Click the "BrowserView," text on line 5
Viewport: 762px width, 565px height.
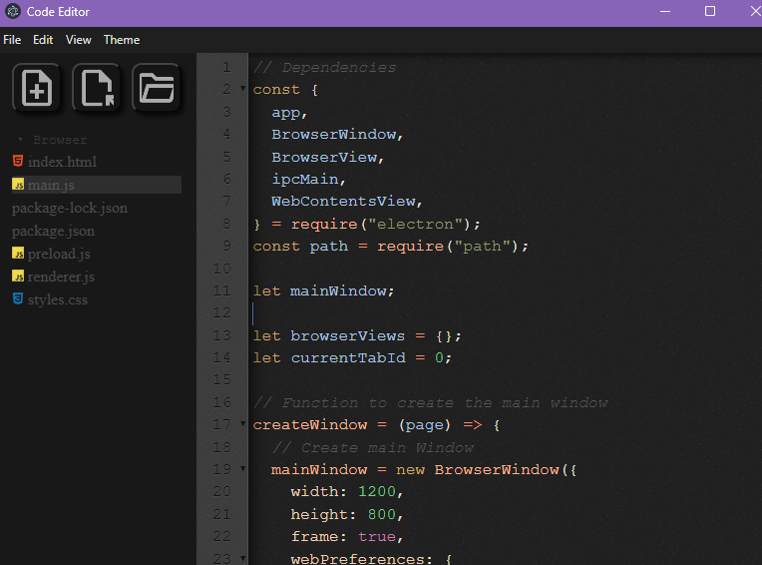[327, 158]
